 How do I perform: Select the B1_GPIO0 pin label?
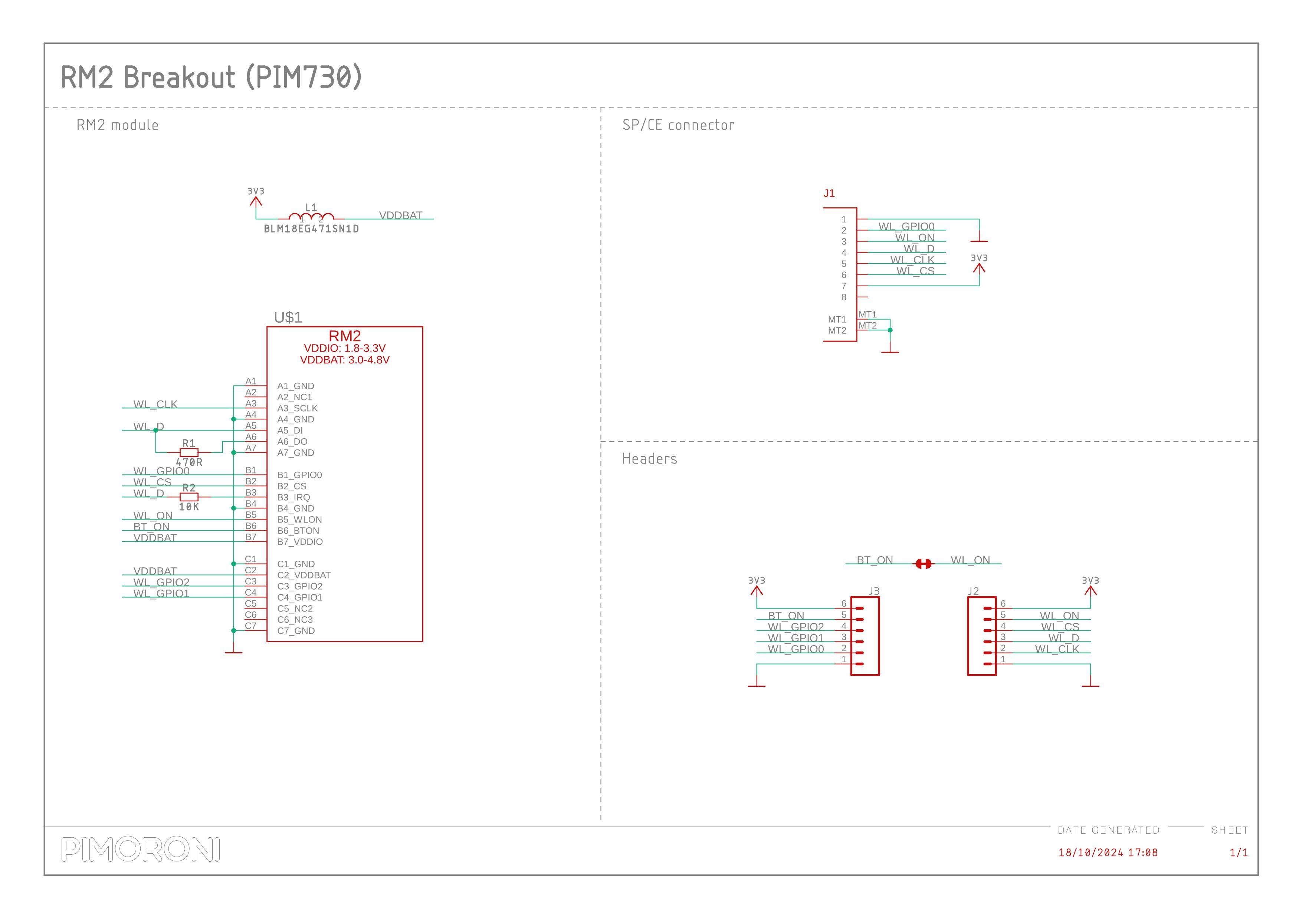point(299,475)
